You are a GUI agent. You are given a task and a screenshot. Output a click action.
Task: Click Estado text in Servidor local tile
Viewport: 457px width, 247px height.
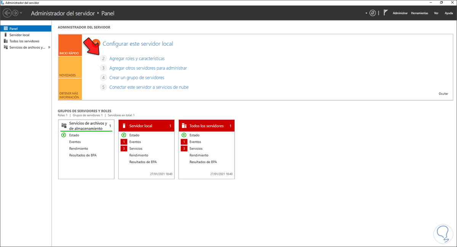(134, 135)
